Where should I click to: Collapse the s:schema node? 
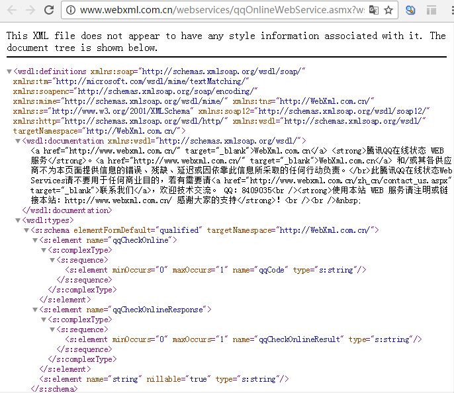tap(26, 230)
